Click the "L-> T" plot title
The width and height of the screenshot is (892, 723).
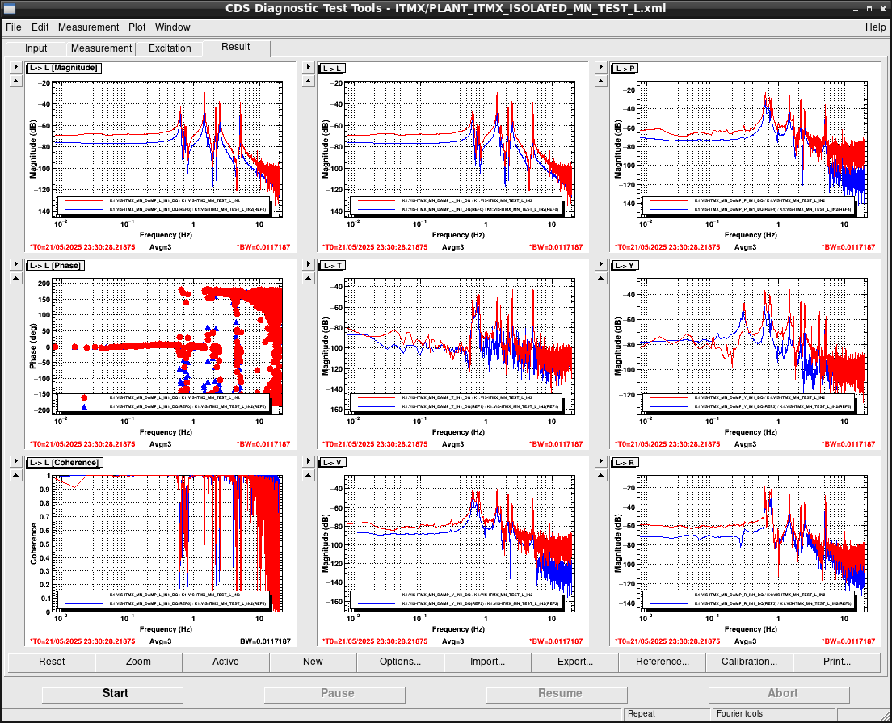click(332, 266)
